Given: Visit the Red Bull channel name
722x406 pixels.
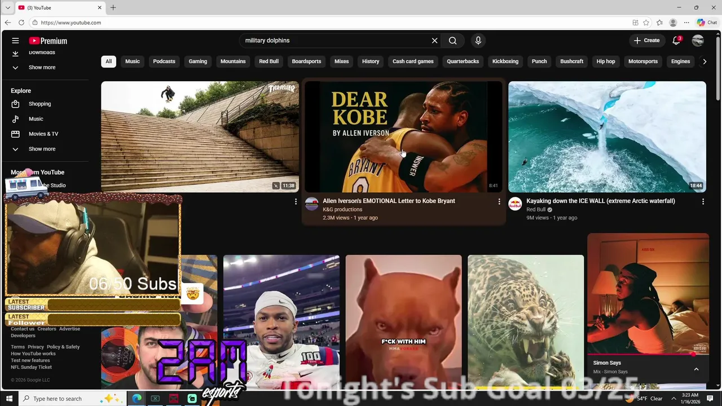Looking at the screenshot, I should pyautogui.click(x=536, y=209).
